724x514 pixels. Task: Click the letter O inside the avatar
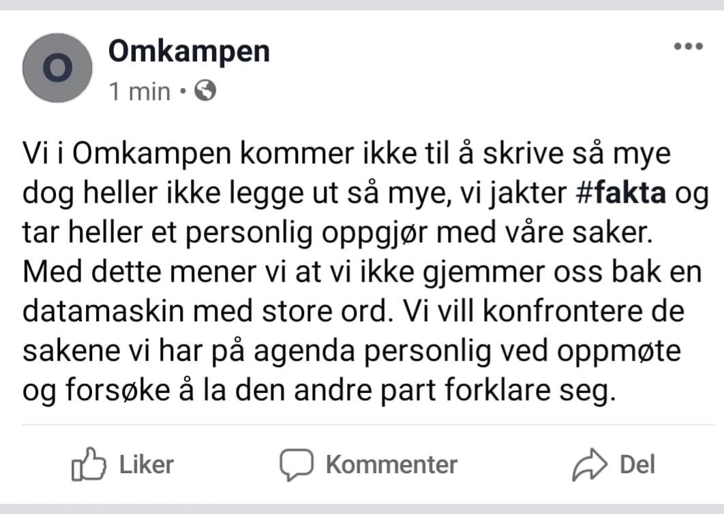click(57, 68)
